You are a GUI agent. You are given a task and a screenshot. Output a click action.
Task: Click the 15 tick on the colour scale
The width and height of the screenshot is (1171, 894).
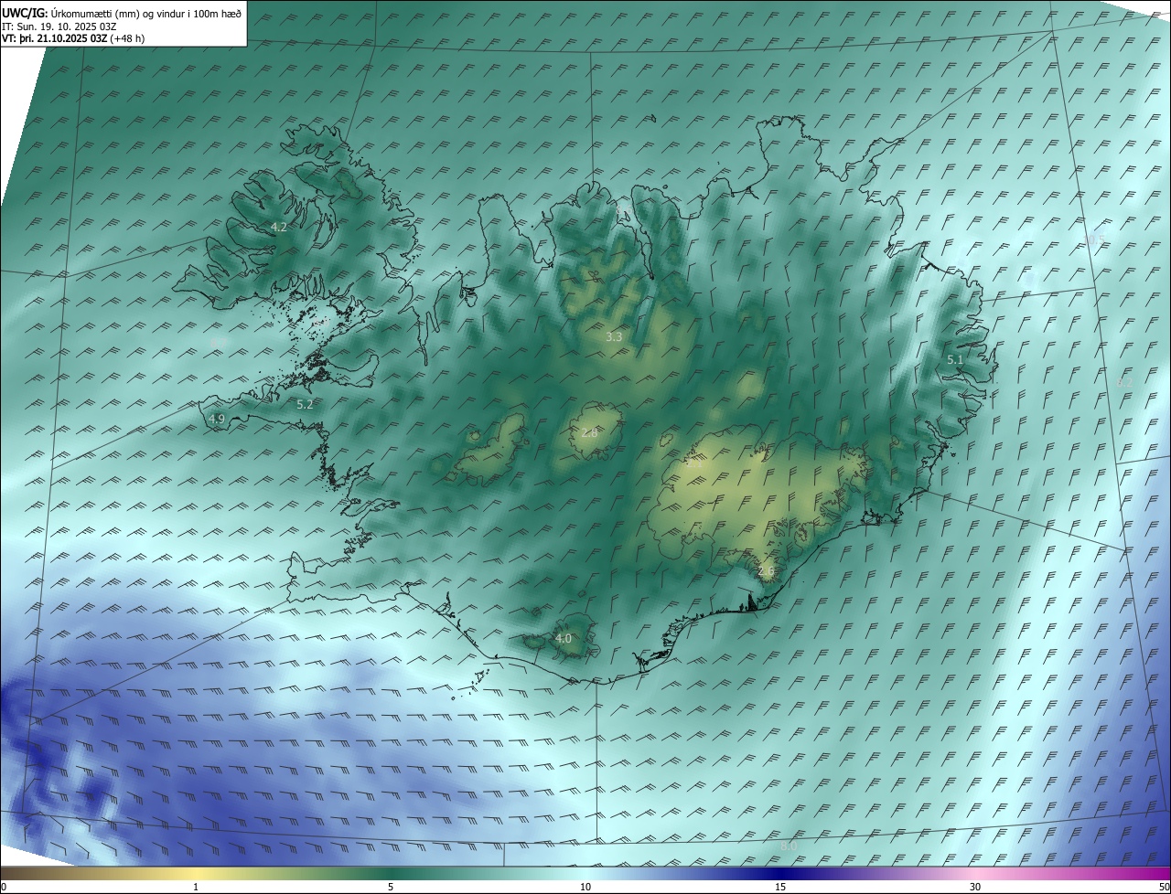tap(780, 887)
